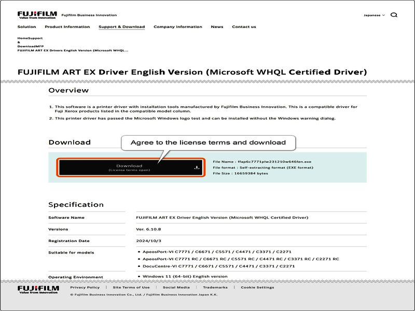The height and width of the screenshot is (311, 415).
Task: Select the File Size 16659384 bytes text
Action: (x=240, y=173)
